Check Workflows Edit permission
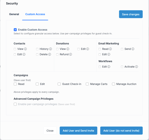The width and height of the screenshot is (149, 140). pyautogui.click(x=100, y=67)
